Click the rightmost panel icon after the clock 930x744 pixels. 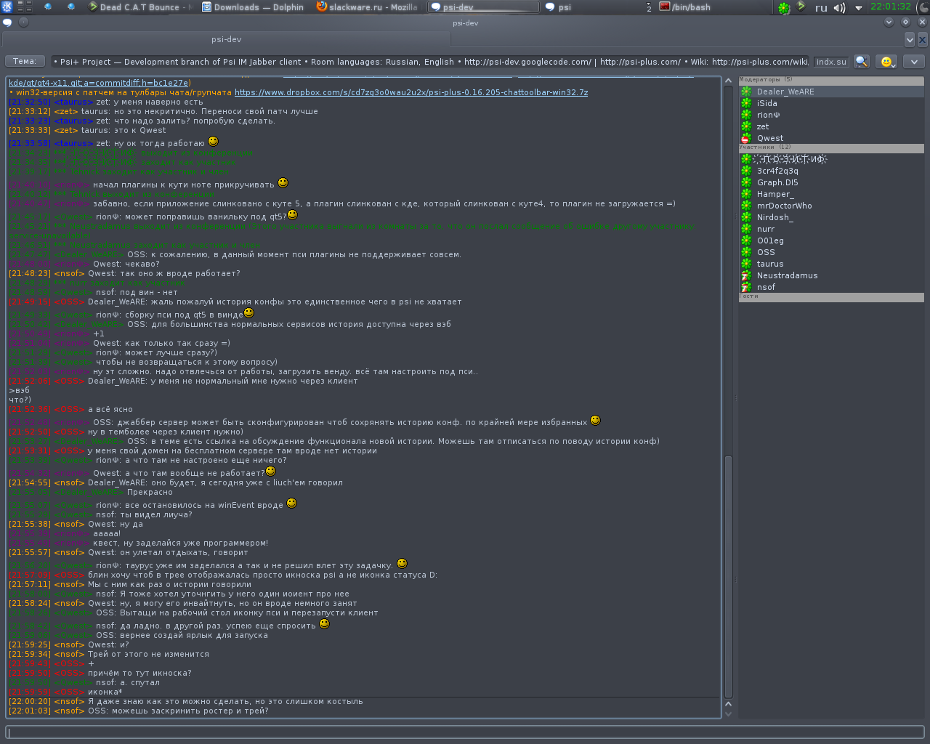point(923,7)
